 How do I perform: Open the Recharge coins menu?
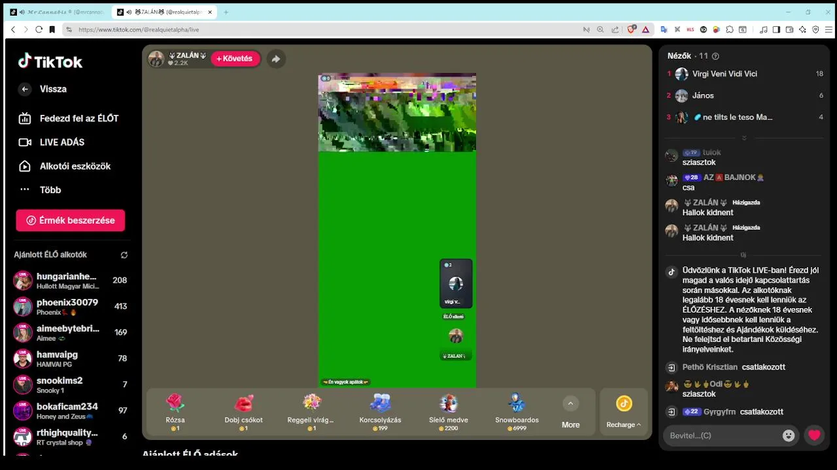click(624, 412)
